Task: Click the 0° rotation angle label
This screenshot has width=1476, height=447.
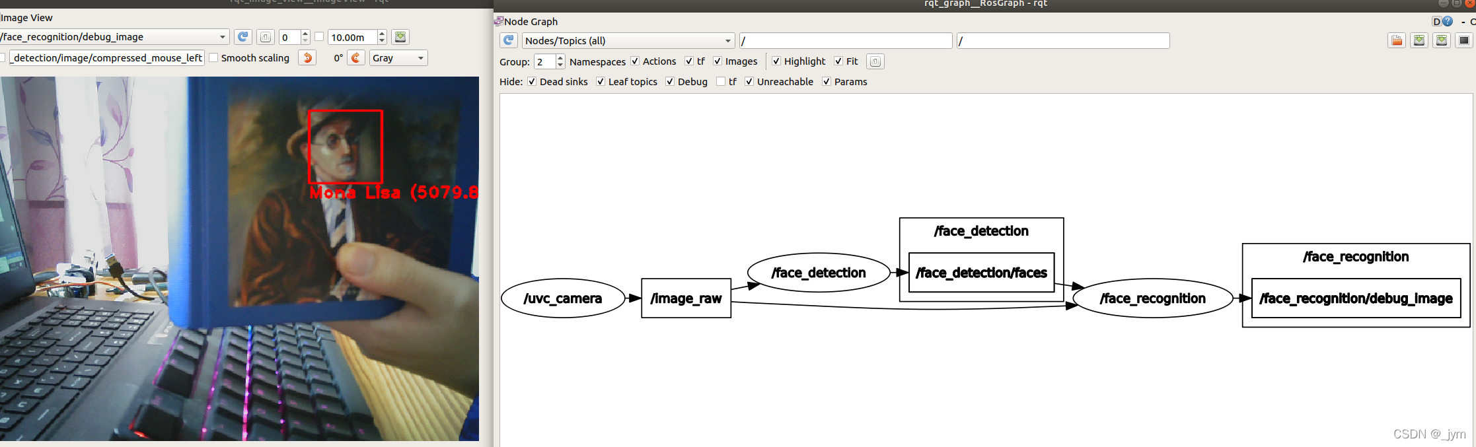Action: (x=338, y=58)
